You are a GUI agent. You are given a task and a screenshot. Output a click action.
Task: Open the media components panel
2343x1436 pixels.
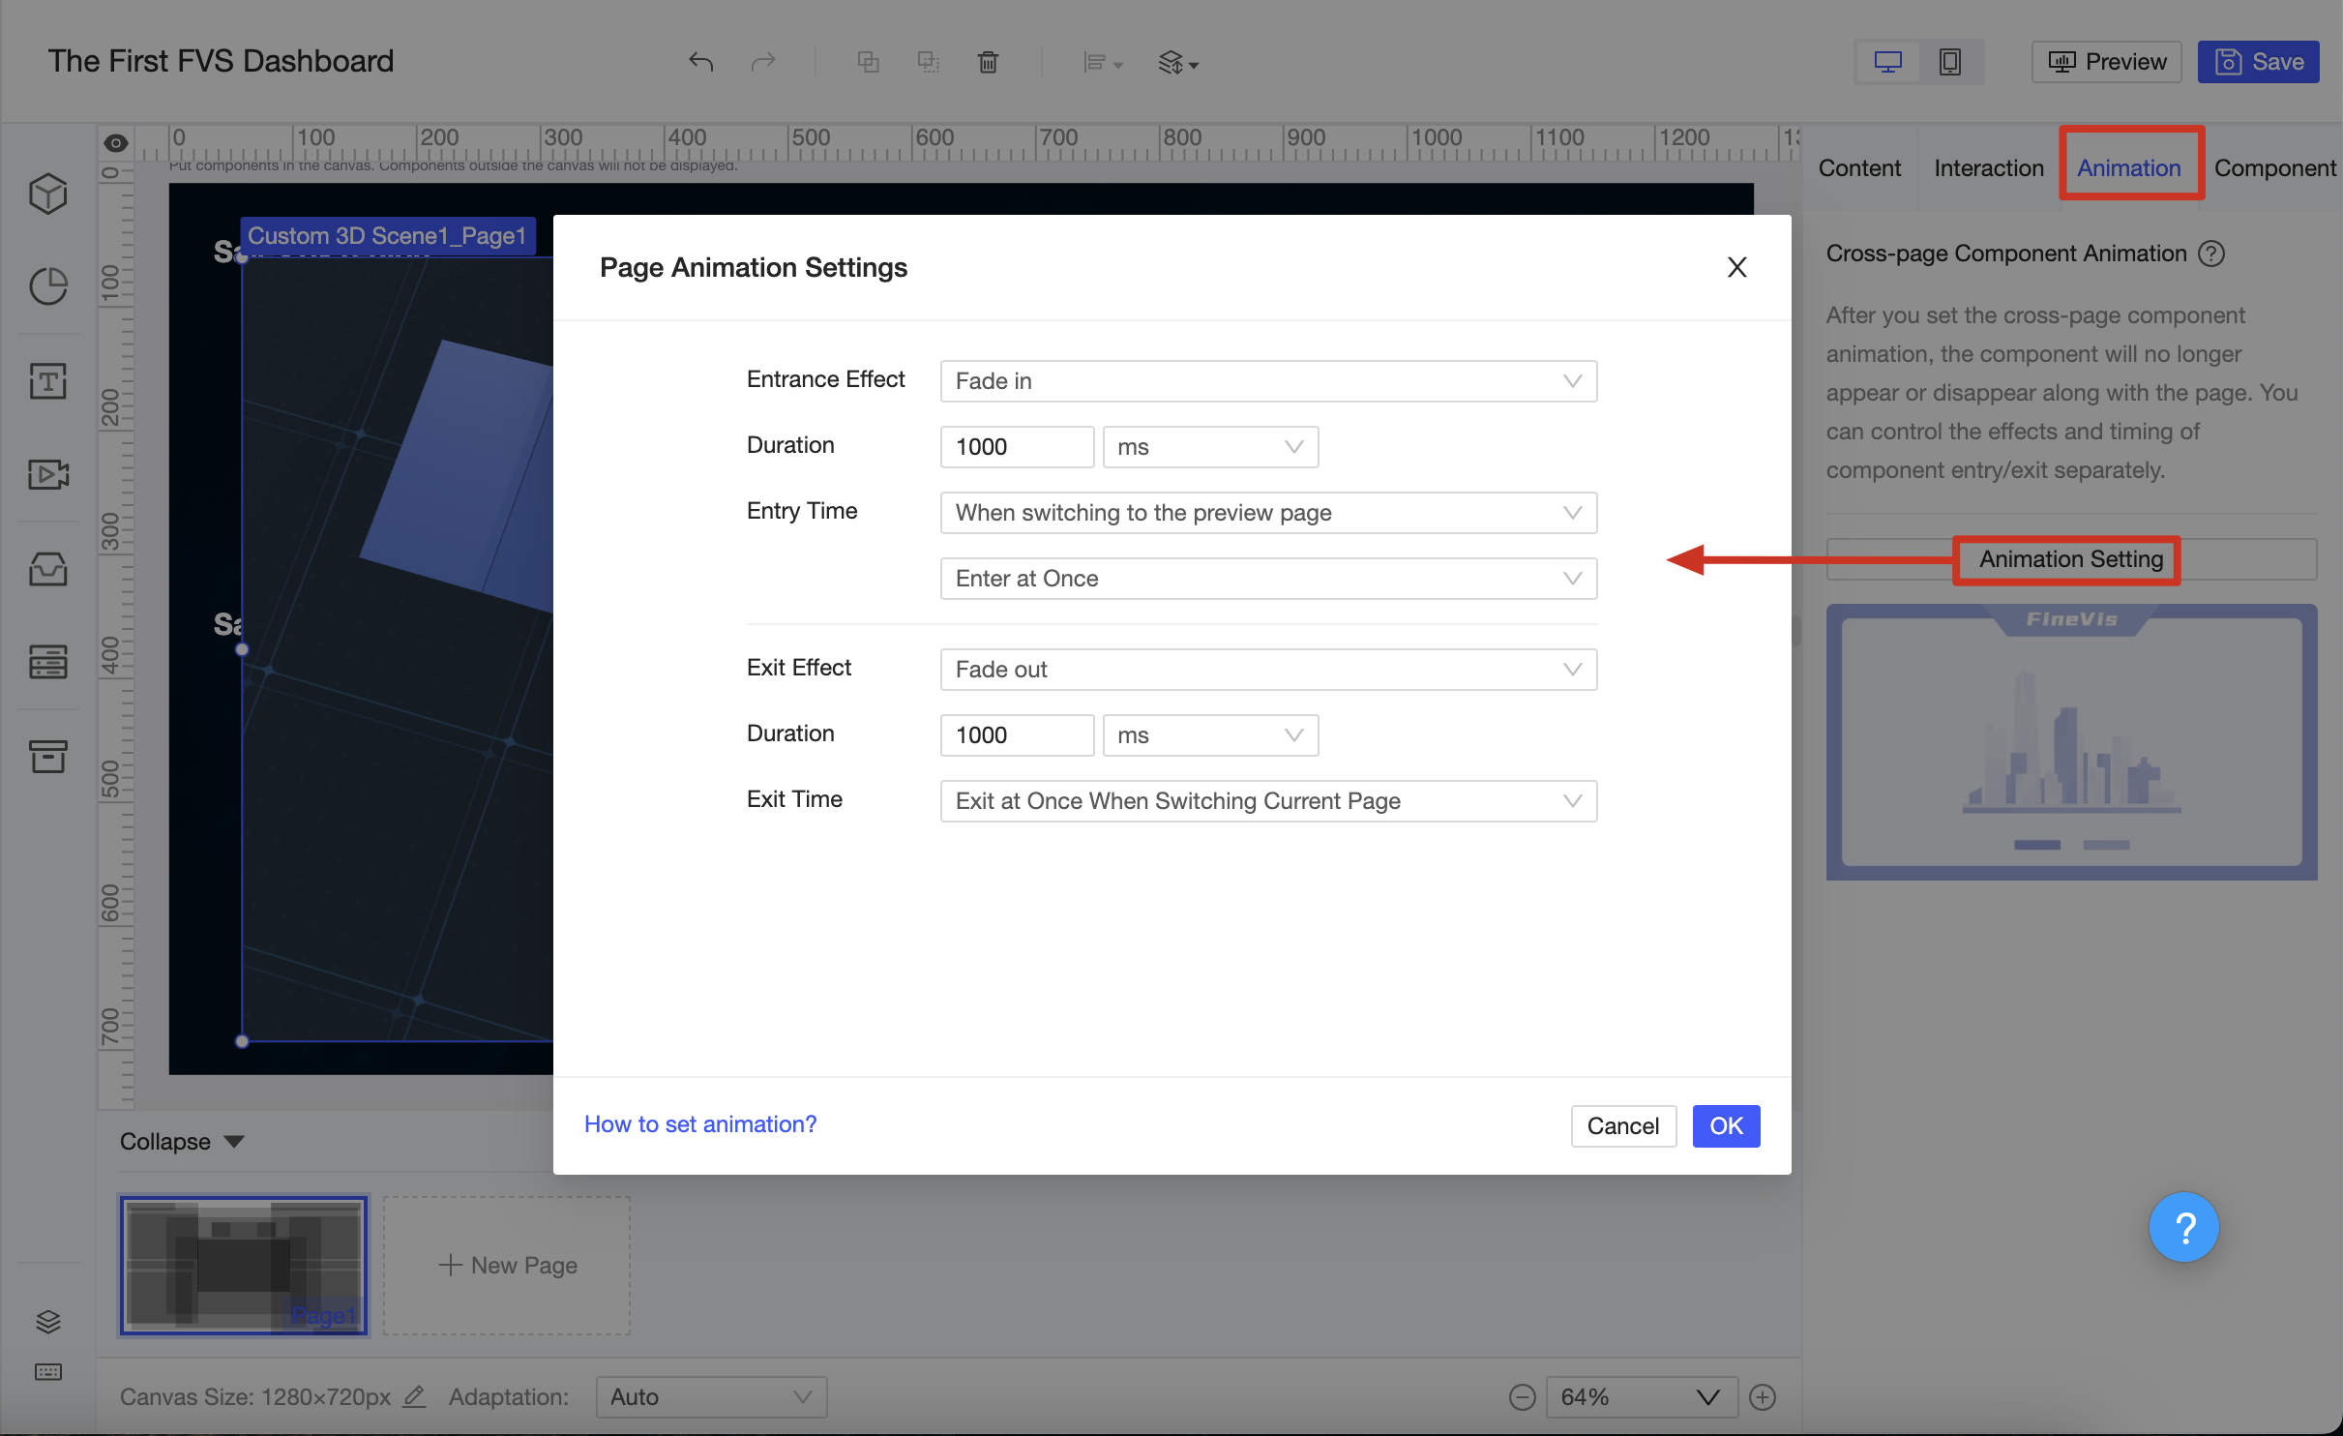47,473
